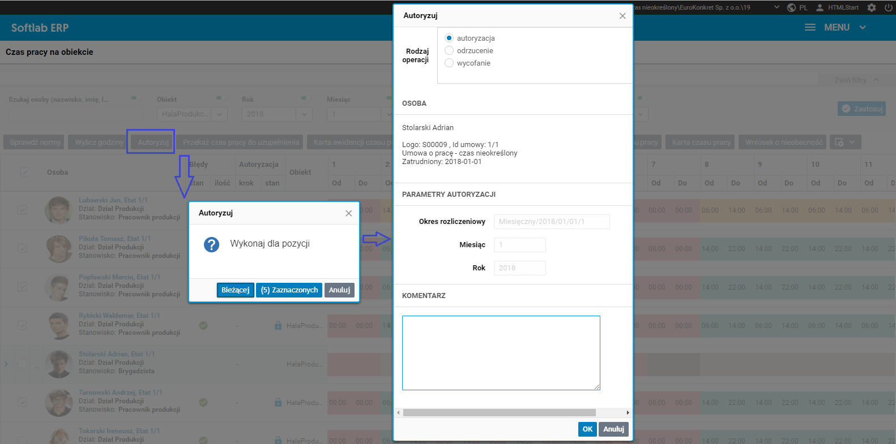Open the language globe icon in the top bar
896x444 pixels.
(791, 7)
